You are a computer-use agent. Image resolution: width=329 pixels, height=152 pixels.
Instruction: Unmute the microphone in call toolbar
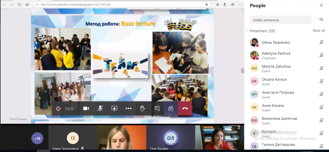click(x=100, y=109)
